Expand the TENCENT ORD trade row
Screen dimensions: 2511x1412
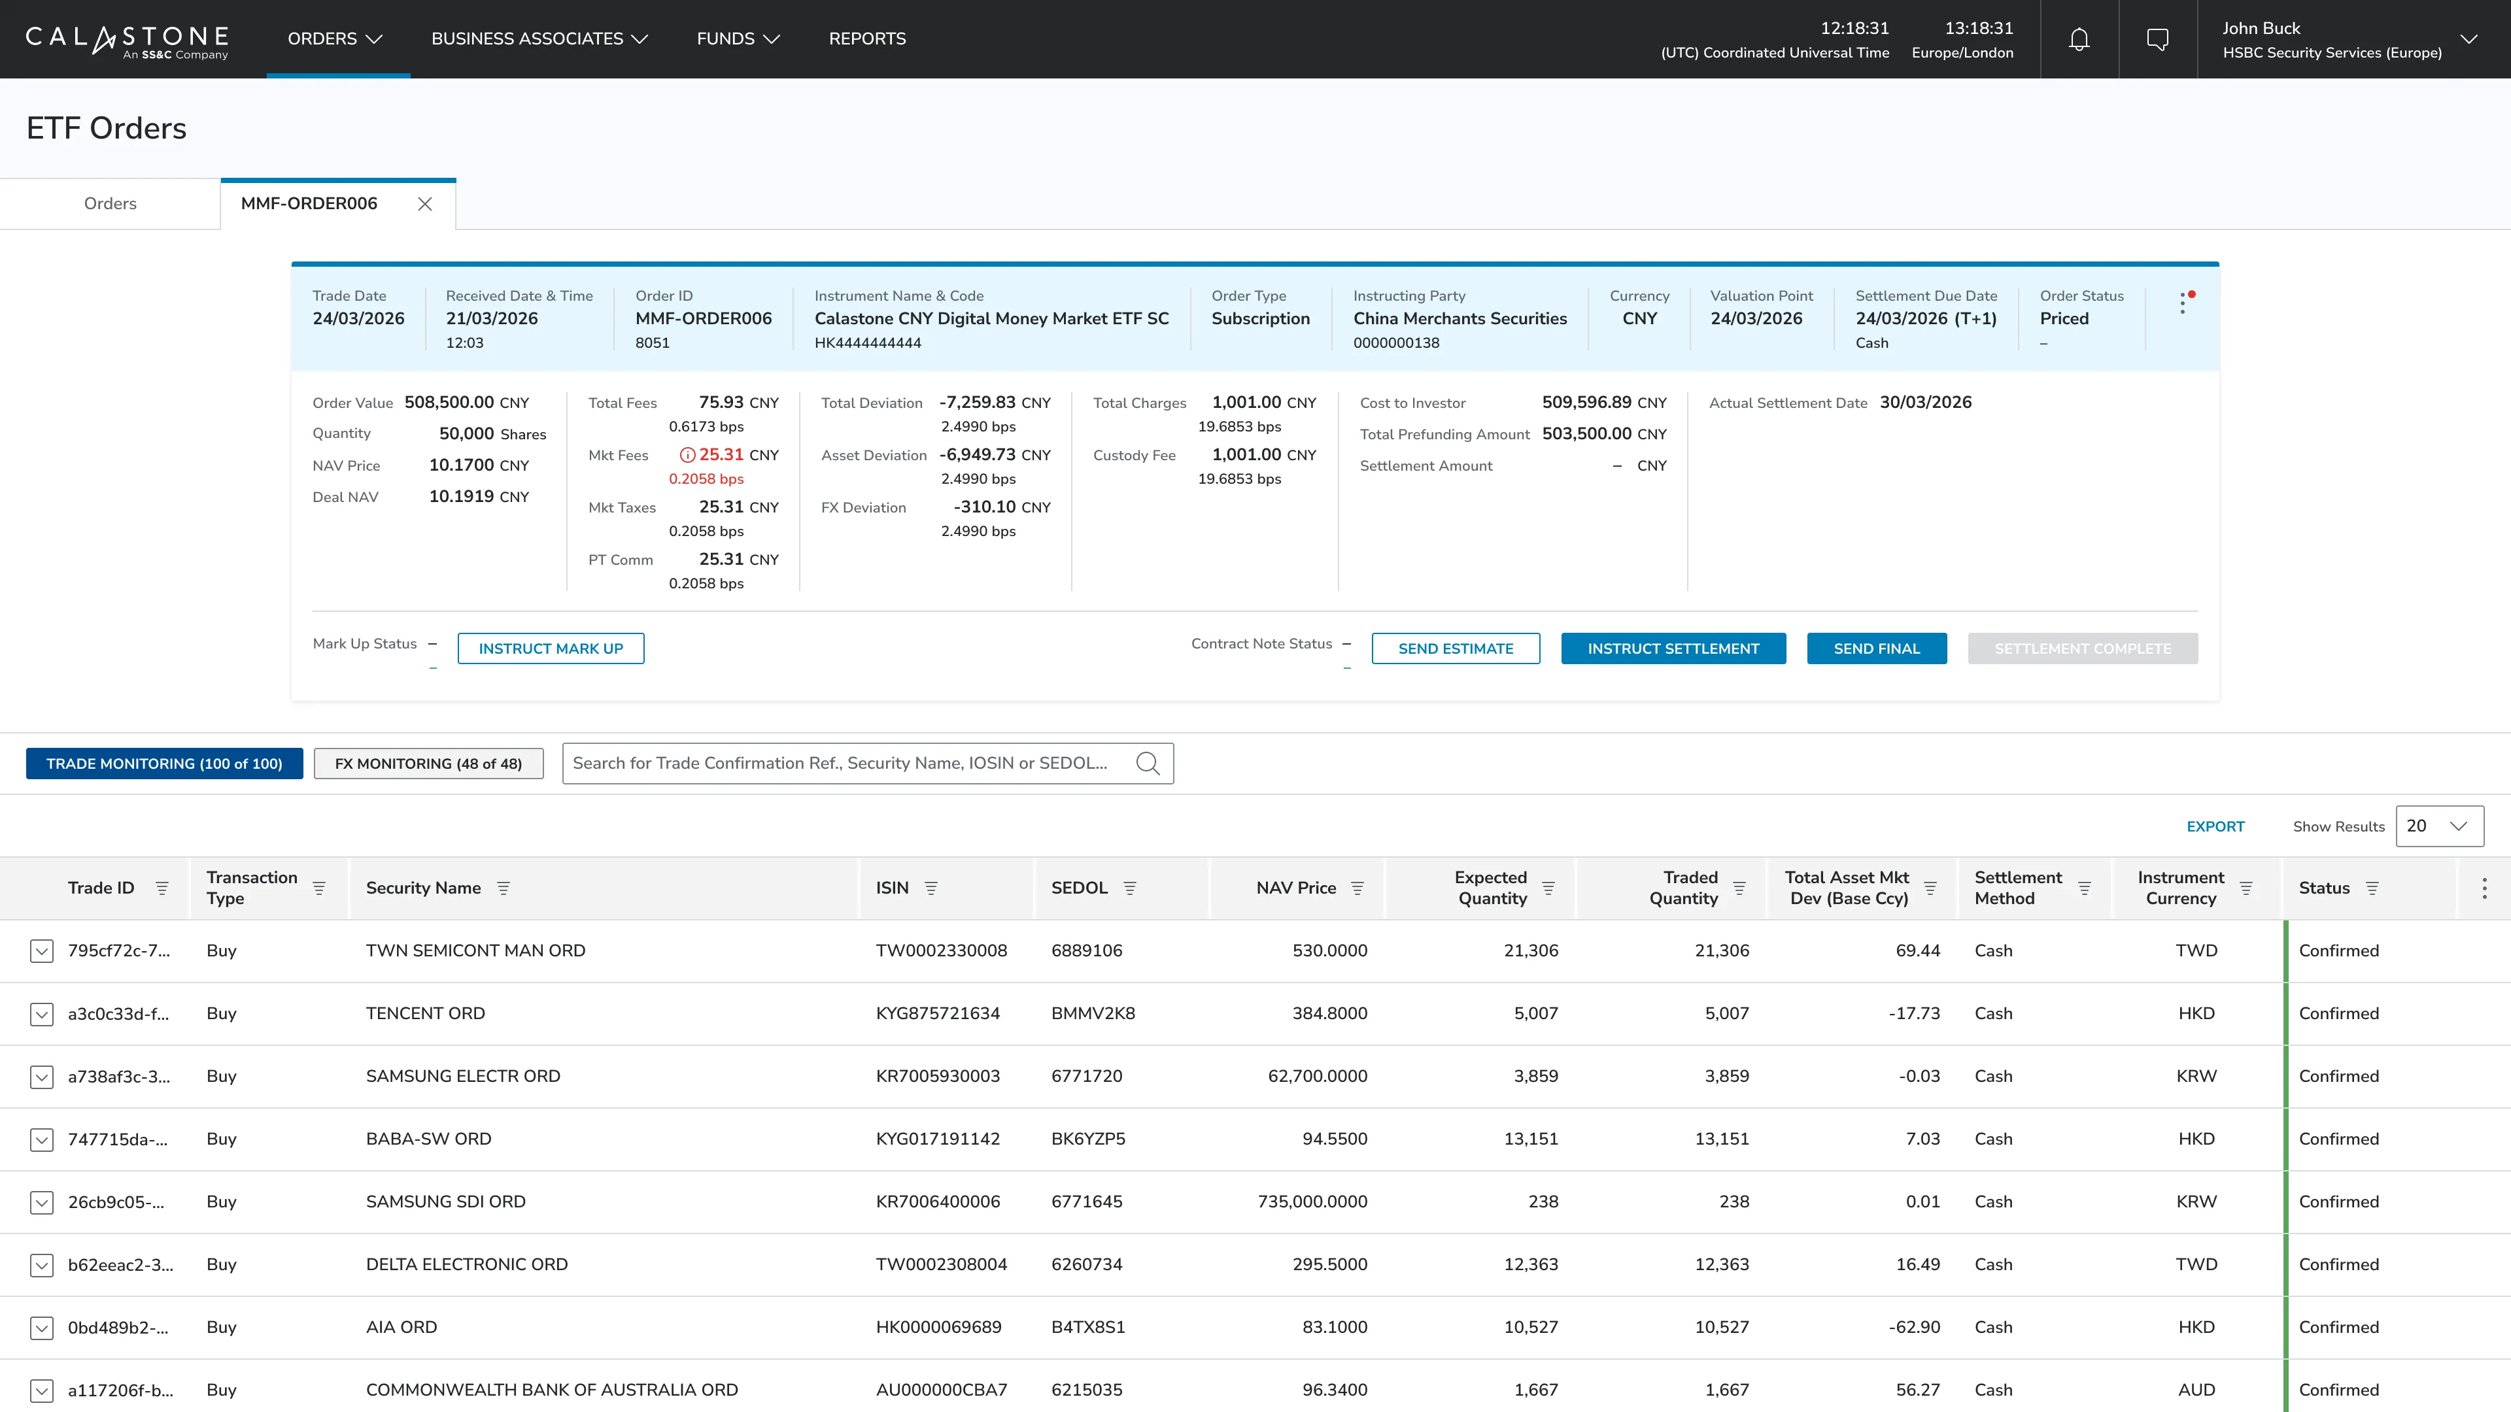tap(41, 1015)
